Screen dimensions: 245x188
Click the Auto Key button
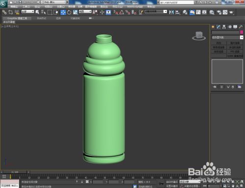171,182
